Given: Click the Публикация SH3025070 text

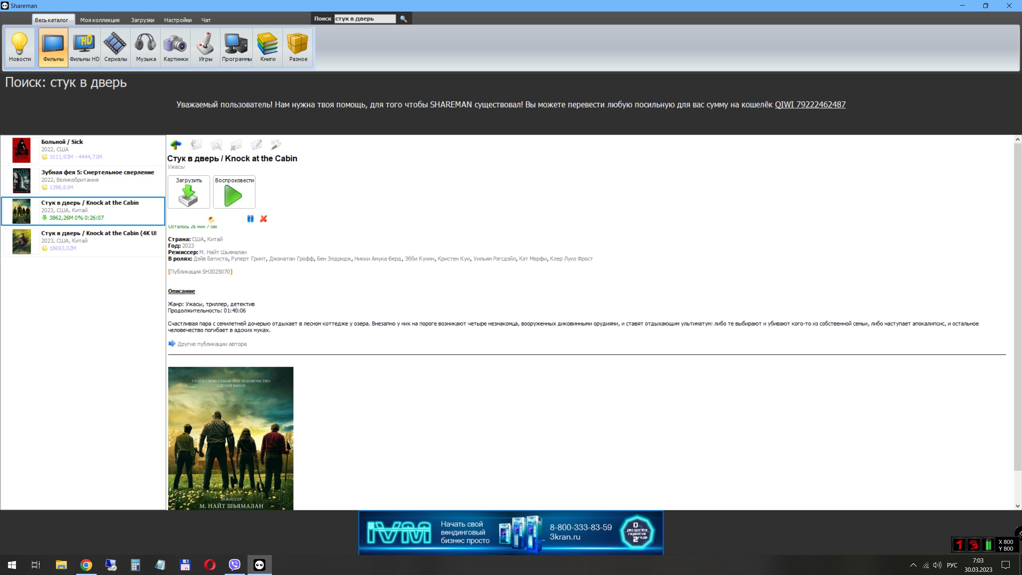Looking at the screenshot, I should [200, 272].
